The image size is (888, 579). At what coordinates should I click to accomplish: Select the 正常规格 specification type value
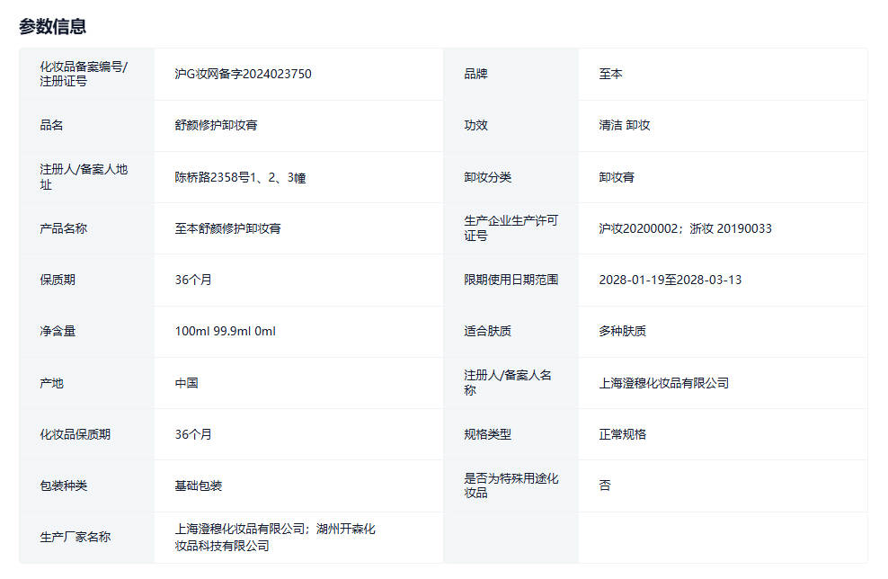point(622,434)
